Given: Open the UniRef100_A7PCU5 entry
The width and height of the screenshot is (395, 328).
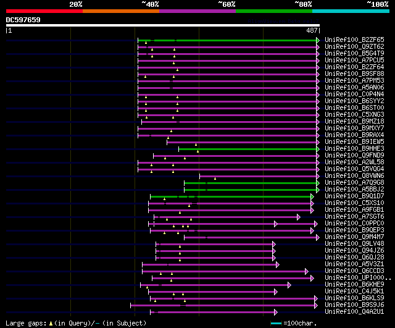Looking at the screenshot, I should point(354,61).
